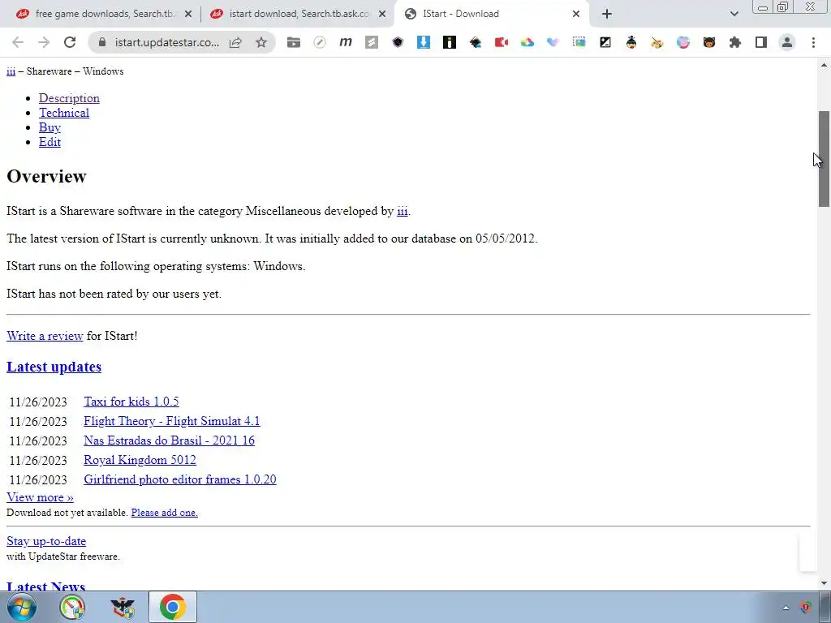Switch to 'free game downloads' tab
This screenshot has height=623, width=831.
pos(104,14)
